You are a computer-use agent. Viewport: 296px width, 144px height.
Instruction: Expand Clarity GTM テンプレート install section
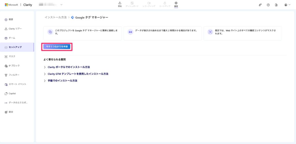coord(78,74)
